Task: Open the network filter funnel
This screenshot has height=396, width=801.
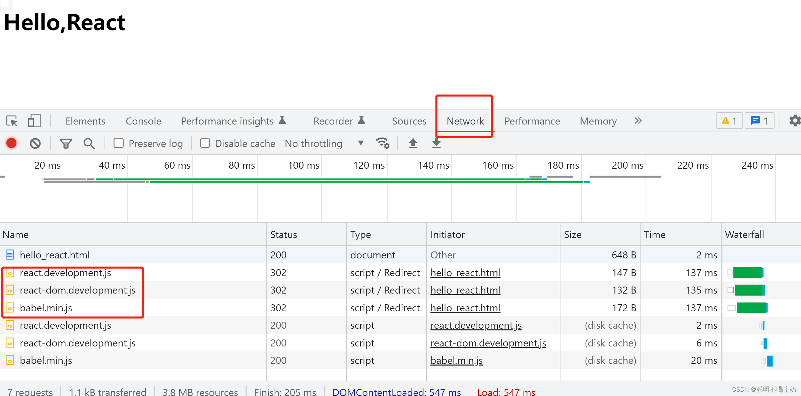Action: (x=66, y=144)
